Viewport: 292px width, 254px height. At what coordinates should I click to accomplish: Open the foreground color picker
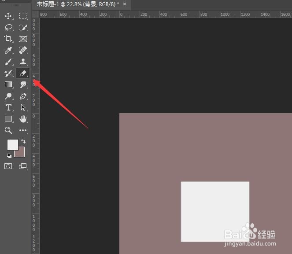12,144
